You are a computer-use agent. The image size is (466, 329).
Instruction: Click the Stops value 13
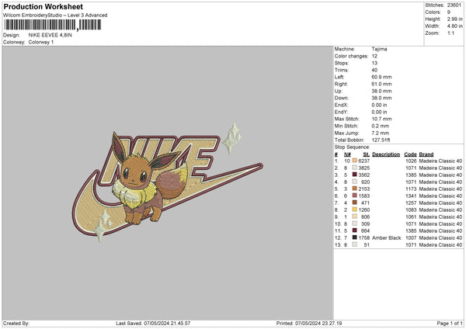pyautogui.click(x=374, y=64)
